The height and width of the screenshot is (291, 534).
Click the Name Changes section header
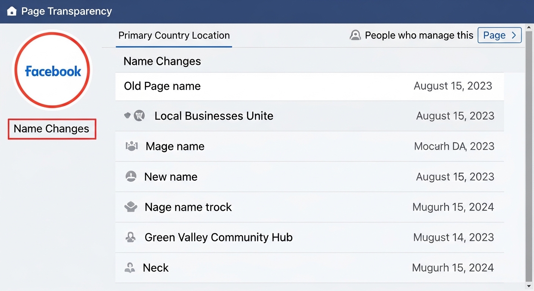[x=162, y=61]
